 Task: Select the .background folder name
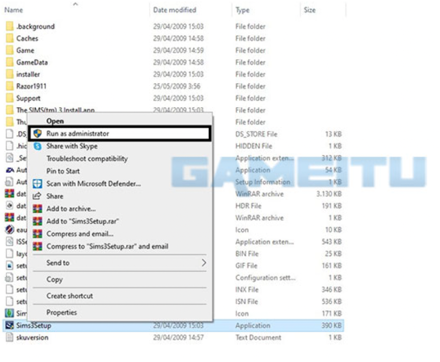pyautogui.click(x=35, y=26)
